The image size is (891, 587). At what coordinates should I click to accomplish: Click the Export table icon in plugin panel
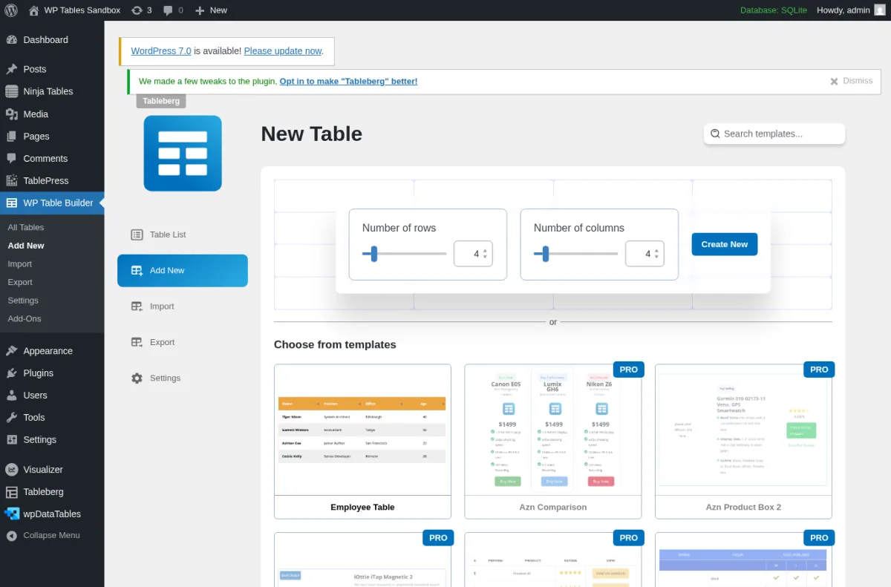click(137, 342)
